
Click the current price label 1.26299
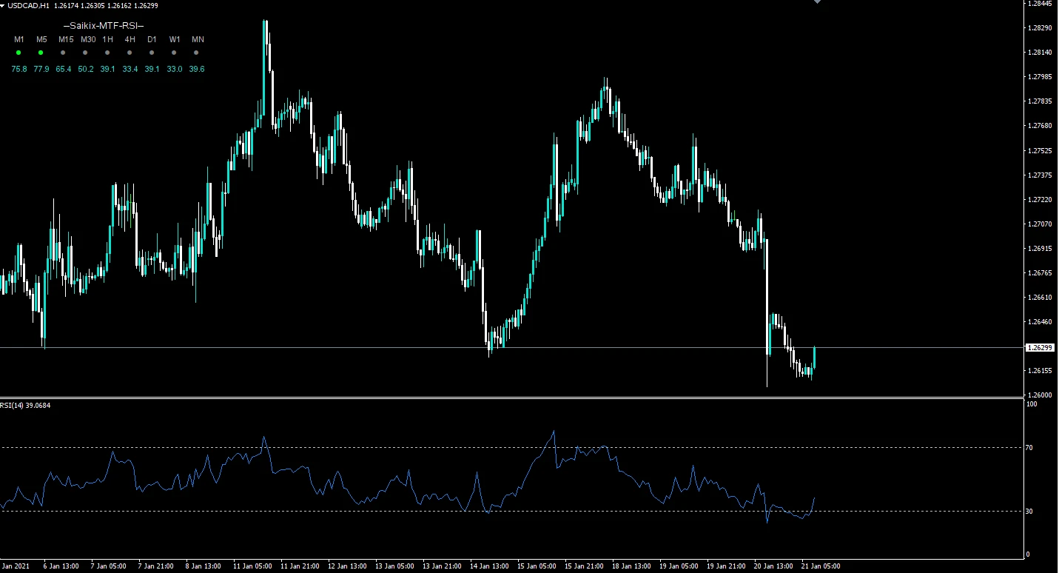1040,347
